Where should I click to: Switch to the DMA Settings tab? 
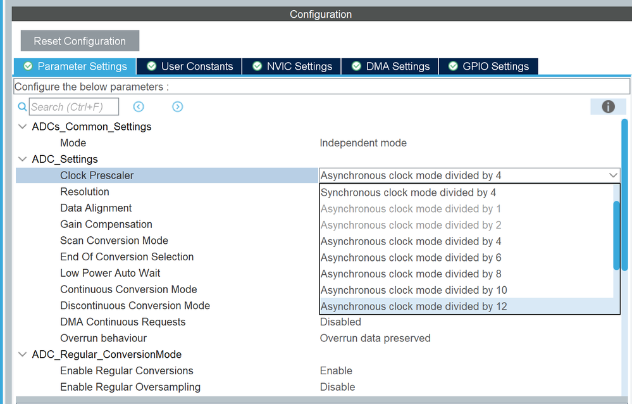(x=390, y=66)
